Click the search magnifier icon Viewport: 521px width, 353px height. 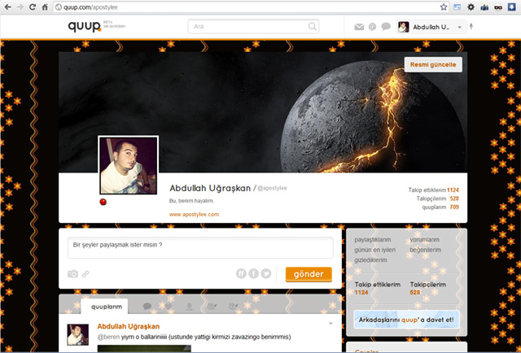pyautogui.click(x=313, y=27)
